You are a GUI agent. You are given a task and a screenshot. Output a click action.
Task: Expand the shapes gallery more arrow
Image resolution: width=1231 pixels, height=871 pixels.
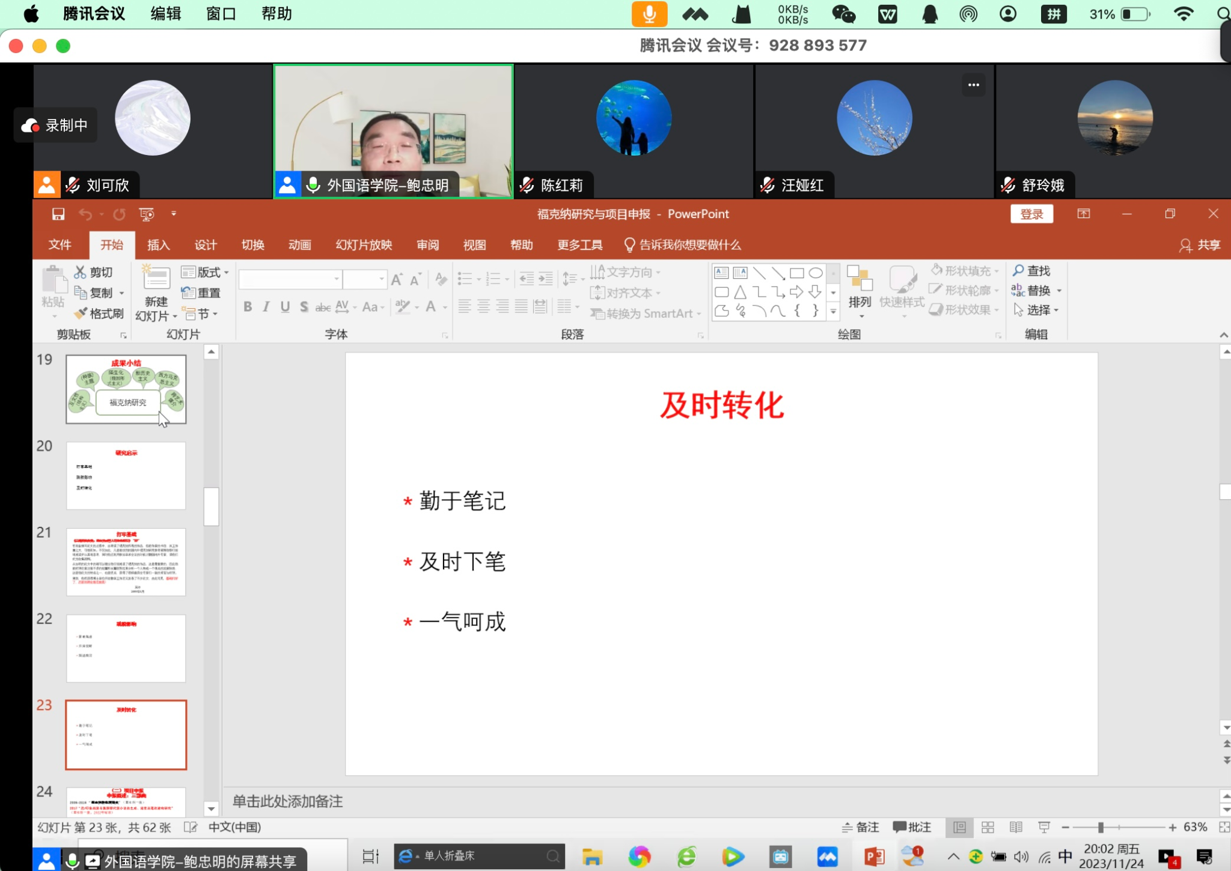tap(833, 311)
